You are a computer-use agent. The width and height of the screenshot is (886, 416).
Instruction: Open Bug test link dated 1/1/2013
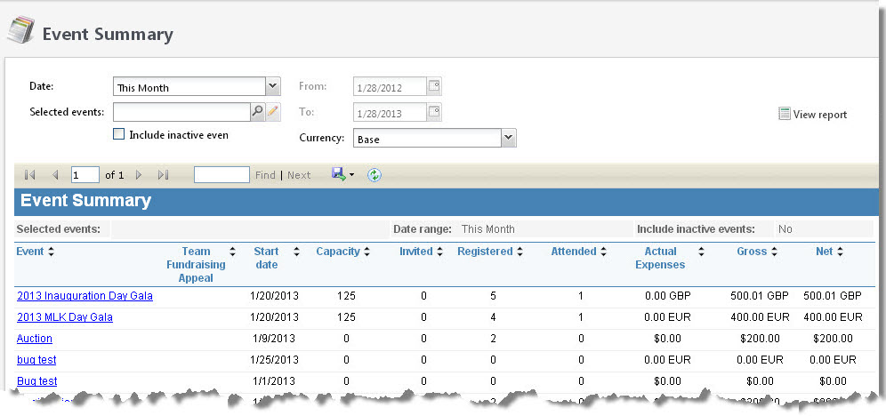[37, 381]
